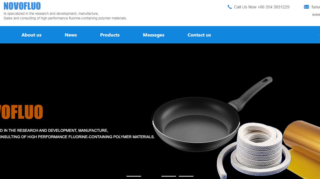Click the orange banner title text

click(22, 112)
